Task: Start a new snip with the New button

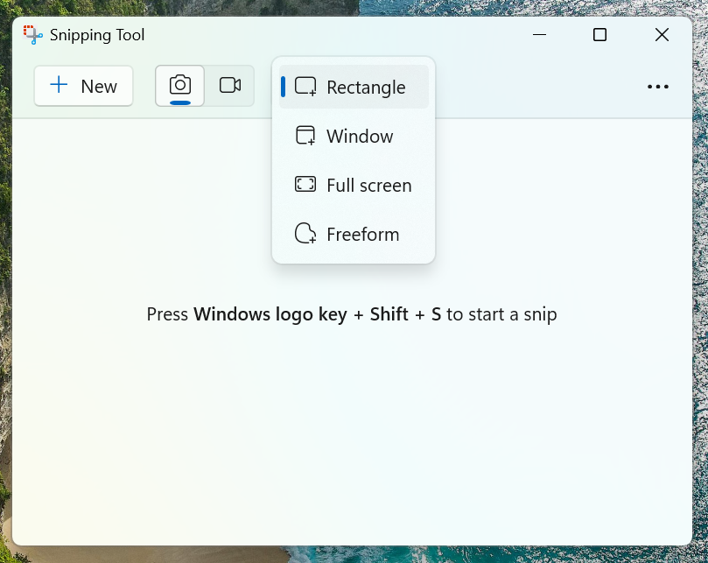Action: click(x=84, y=86)
